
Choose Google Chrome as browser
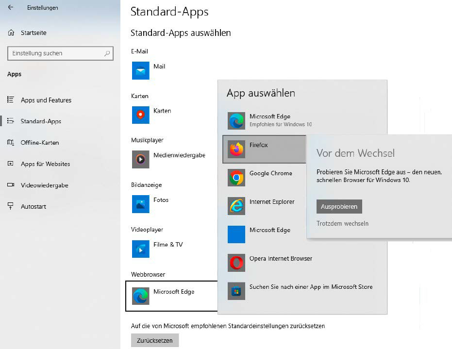point(271,173)
